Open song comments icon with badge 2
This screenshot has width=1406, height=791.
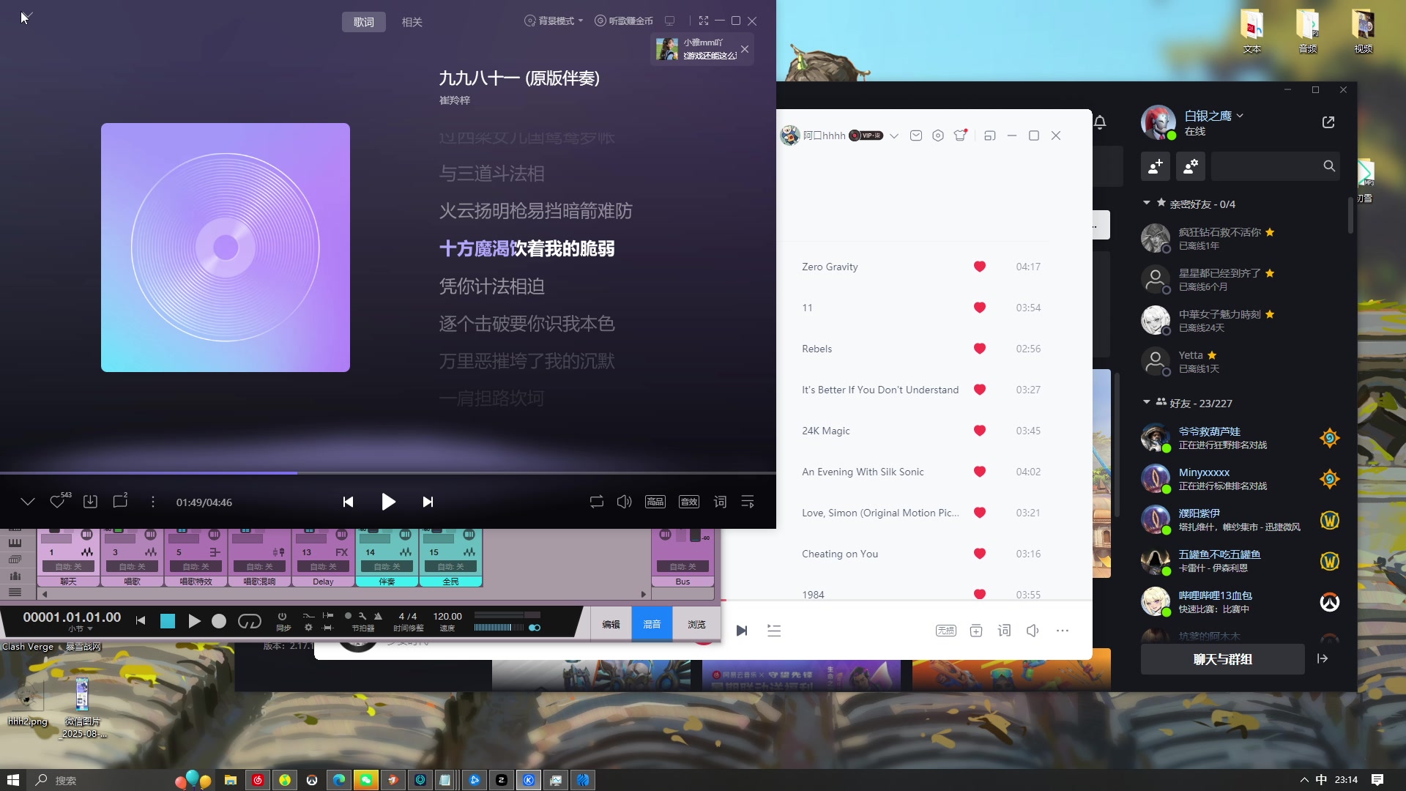[x=121, y=502]
